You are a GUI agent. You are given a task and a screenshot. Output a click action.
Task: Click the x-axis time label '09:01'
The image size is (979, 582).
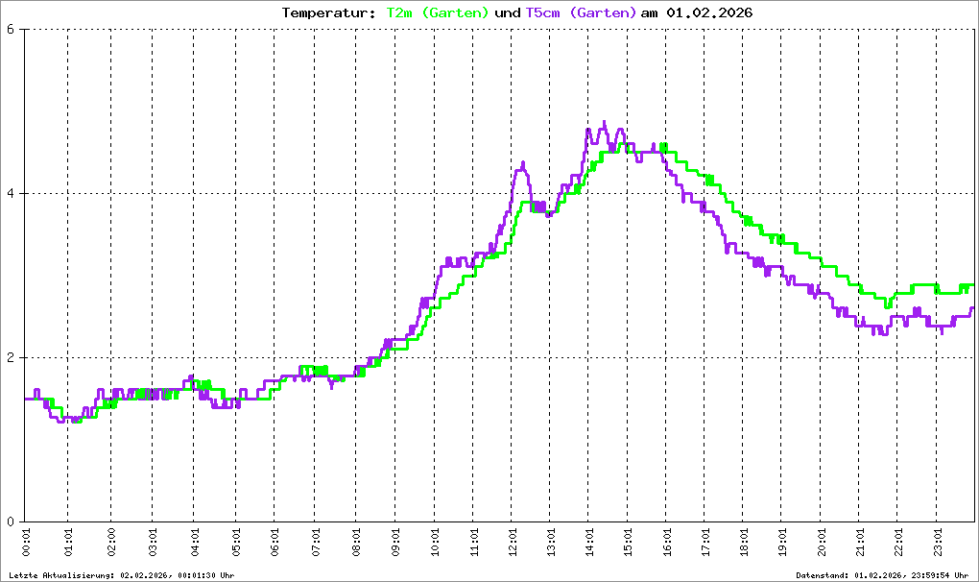coord(395,542)
